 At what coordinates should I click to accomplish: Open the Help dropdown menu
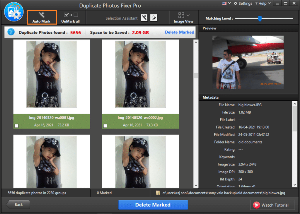[x=263, y=4]
